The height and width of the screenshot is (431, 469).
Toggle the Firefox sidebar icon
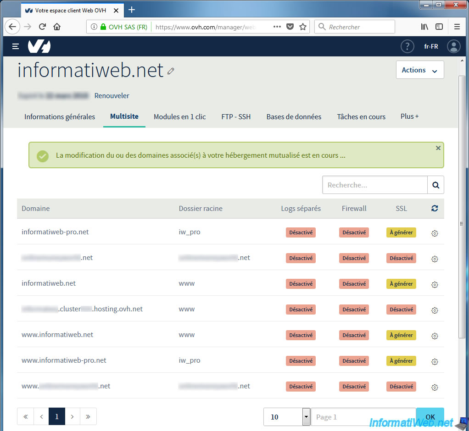coord(439,27)
